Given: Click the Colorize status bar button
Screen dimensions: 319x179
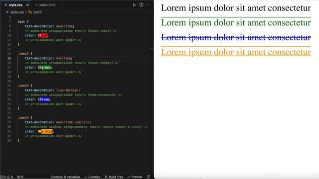Looking at the screenshot, I should (92, 177).
